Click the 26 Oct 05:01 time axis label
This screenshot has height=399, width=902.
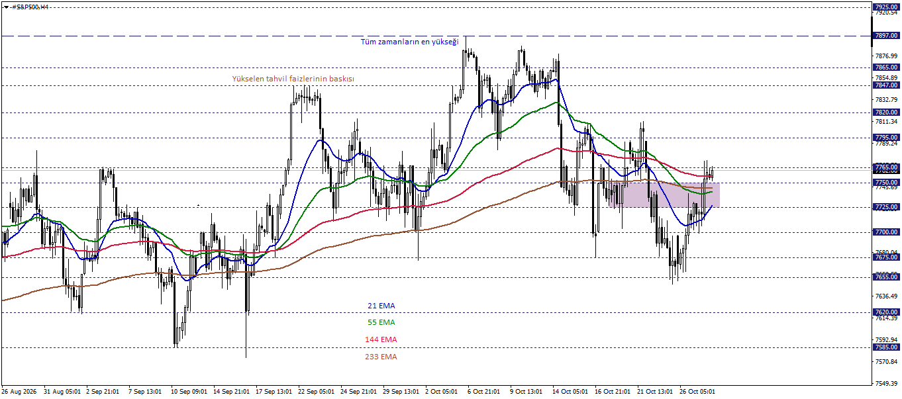[x=697, y=392]
